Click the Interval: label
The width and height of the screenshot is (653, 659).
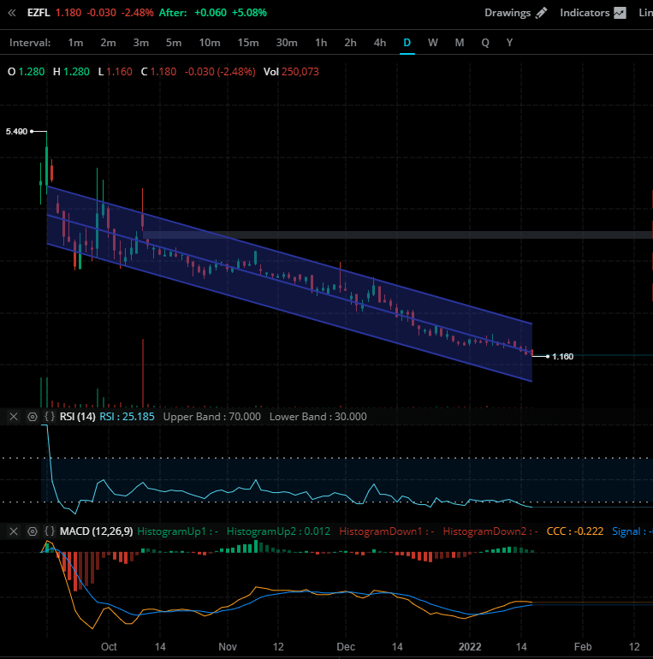(30, 43)
